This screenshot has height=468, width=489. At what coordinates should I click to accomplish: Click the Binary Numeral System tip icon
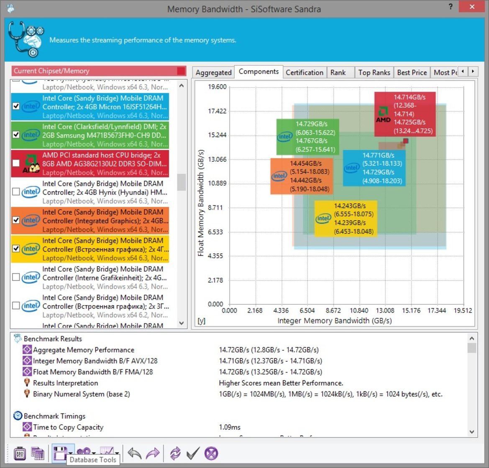27,393
